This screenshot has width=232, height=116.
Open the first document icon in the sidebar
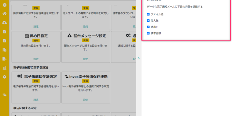click(5, 32)
